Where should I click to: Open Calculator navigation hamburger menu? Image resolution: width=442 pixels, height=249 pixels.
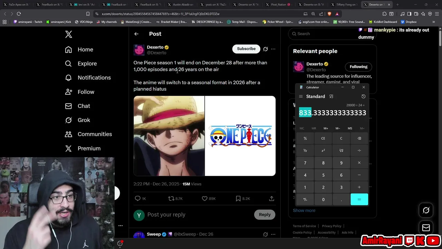[301, 96]
